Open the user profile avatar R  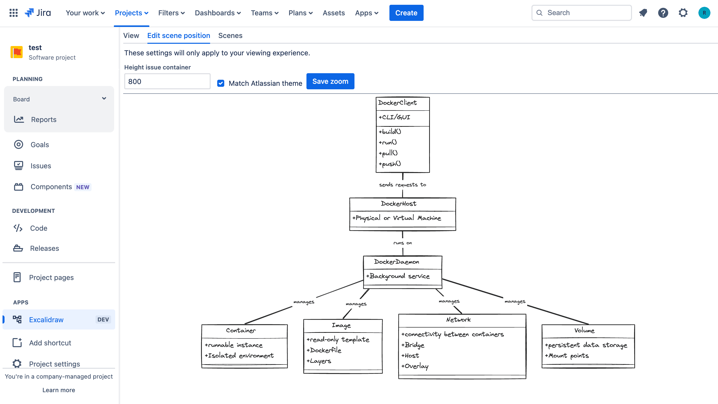pyautogui.click(x=704, y=13)
